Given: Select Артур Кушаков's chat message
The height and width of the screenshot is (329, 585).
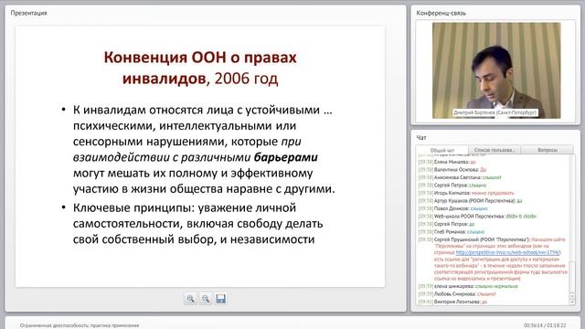Looking at the screenshot, I should [470, 201].
